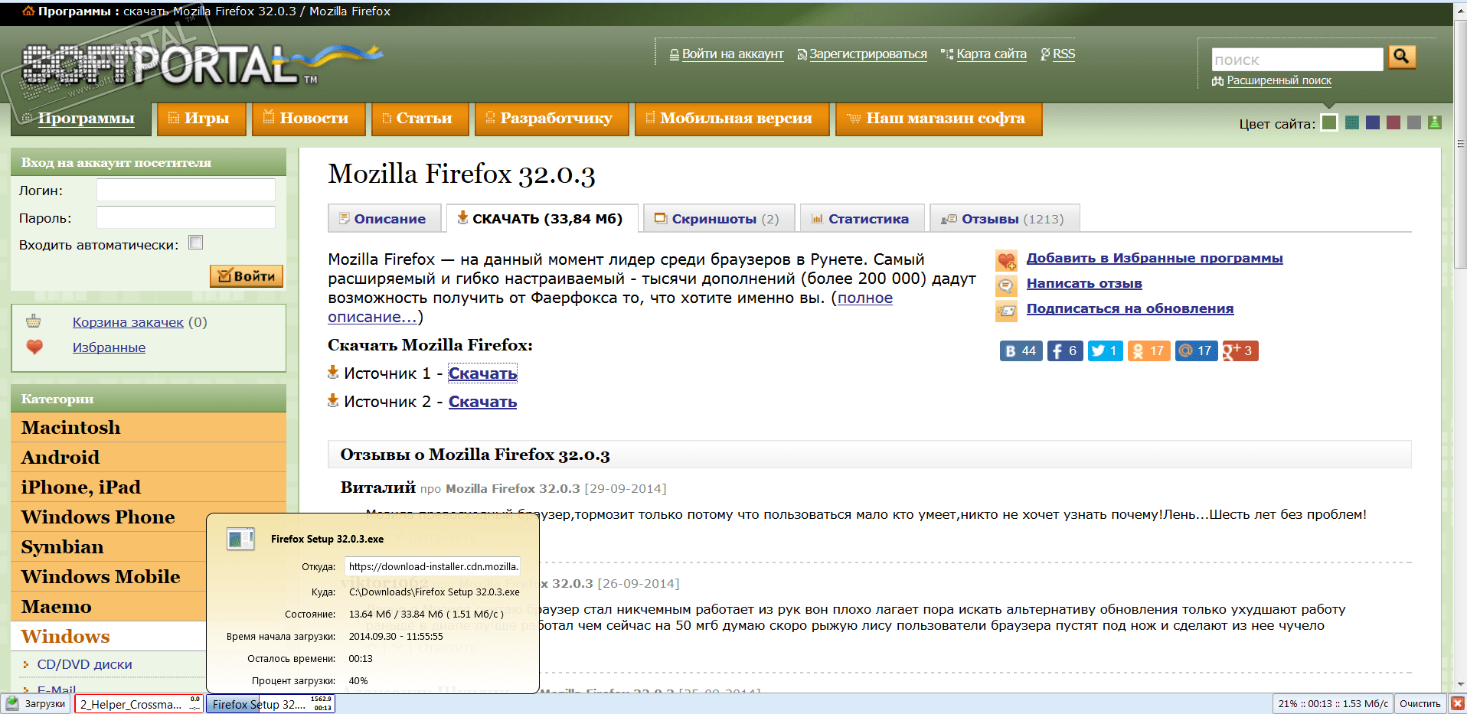Click the speech bubble review icon
The height and width of the screenshot is (714, 1467).
(x=1006, y=286)
